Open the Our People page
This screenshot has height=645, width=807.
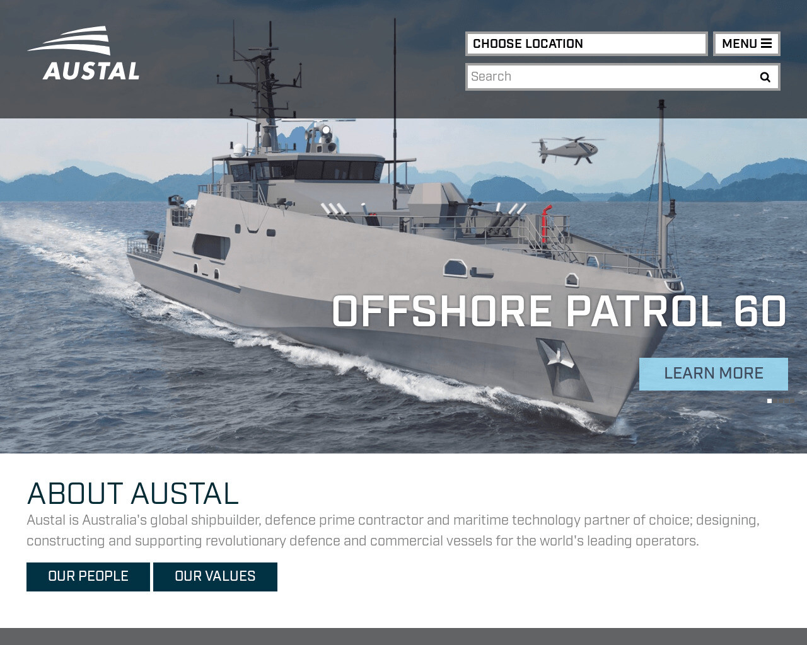(88, 576)
